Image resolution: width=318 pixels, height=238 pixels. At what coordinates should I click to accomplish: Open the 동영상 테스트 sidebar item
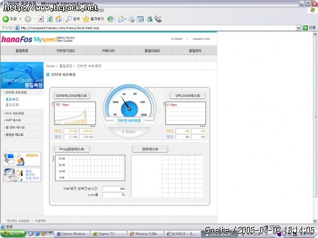(x=14, y=135)
